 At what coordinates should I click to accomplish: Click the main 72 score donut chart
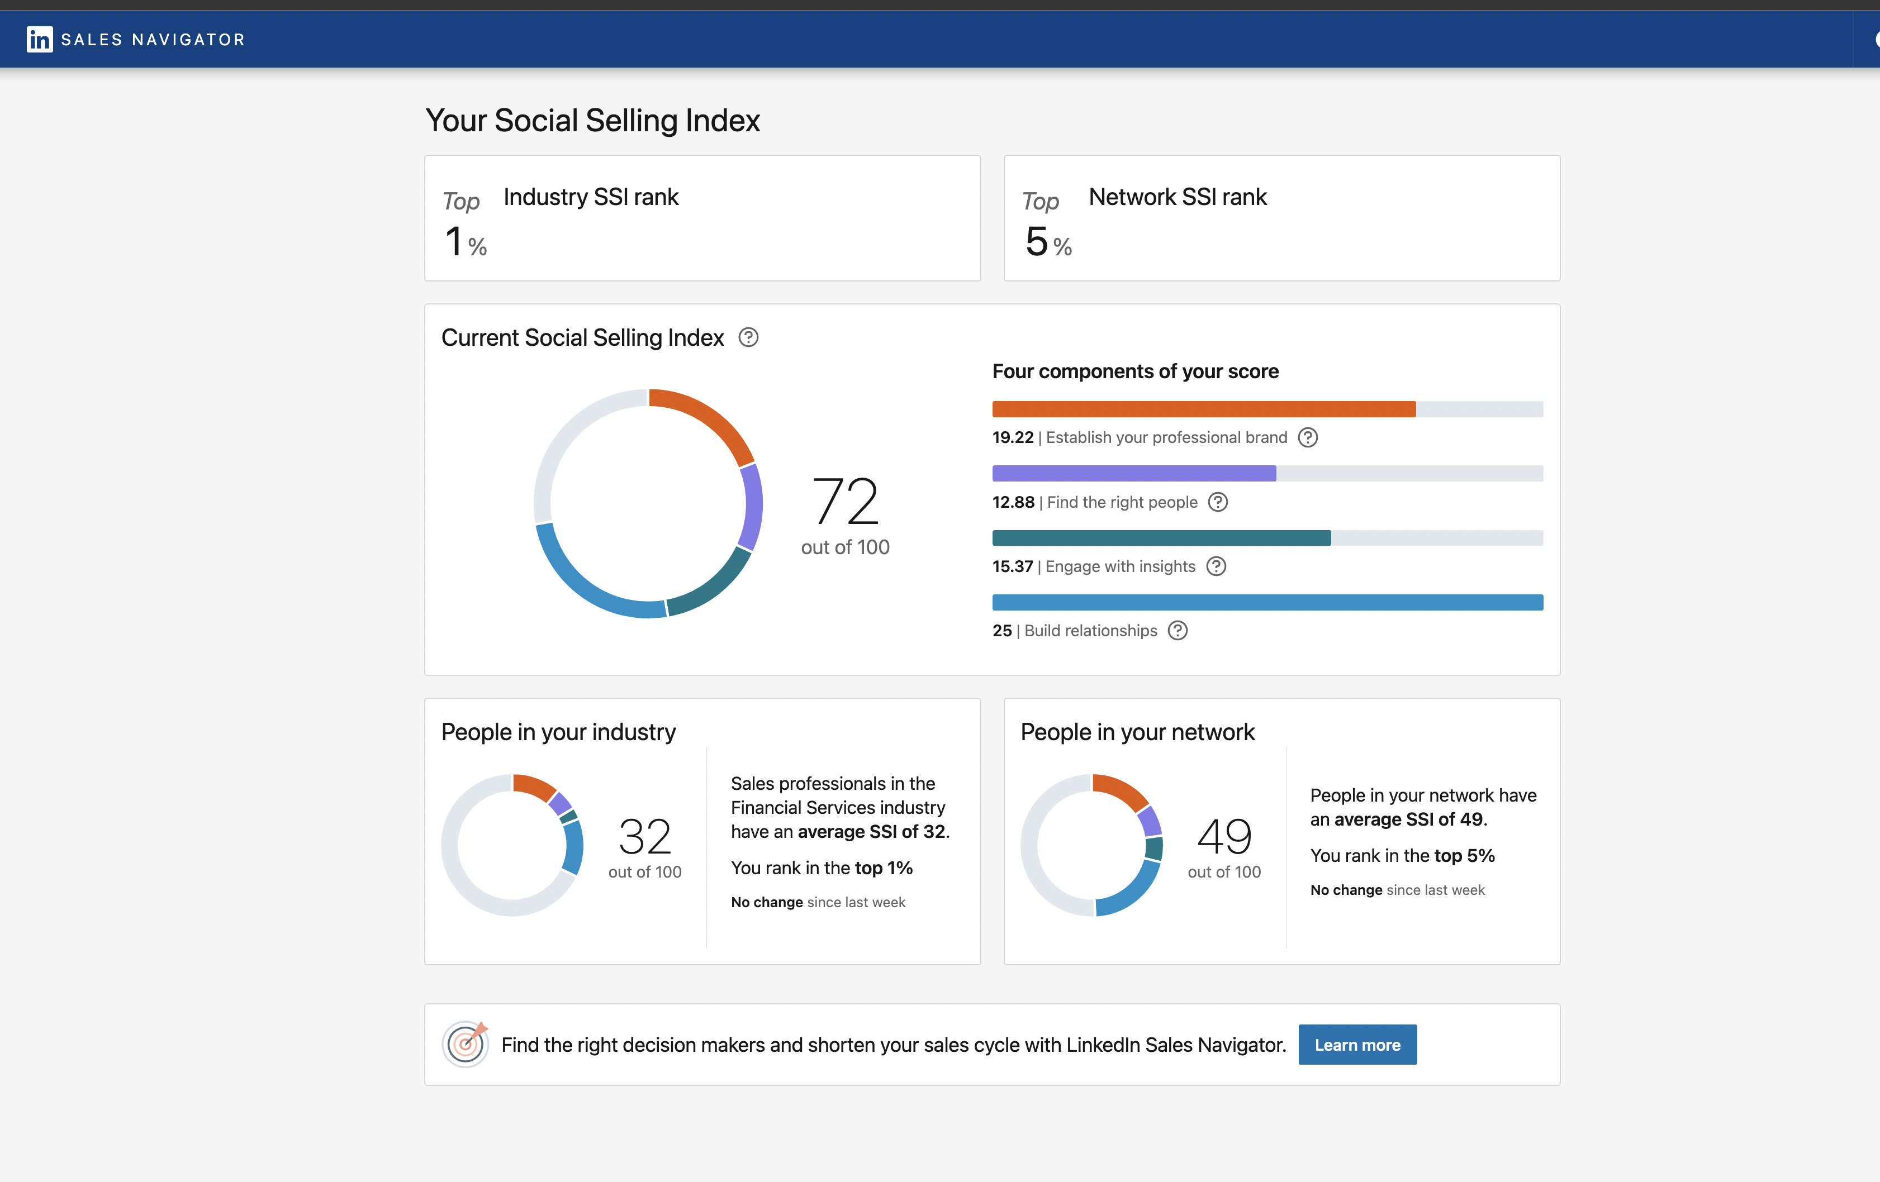click(648, 503)
